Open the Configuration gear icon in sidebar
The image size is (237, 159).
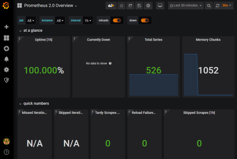6,70
